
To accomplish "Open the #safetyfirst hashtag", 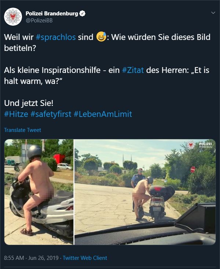I will click(x=51, y=114).
